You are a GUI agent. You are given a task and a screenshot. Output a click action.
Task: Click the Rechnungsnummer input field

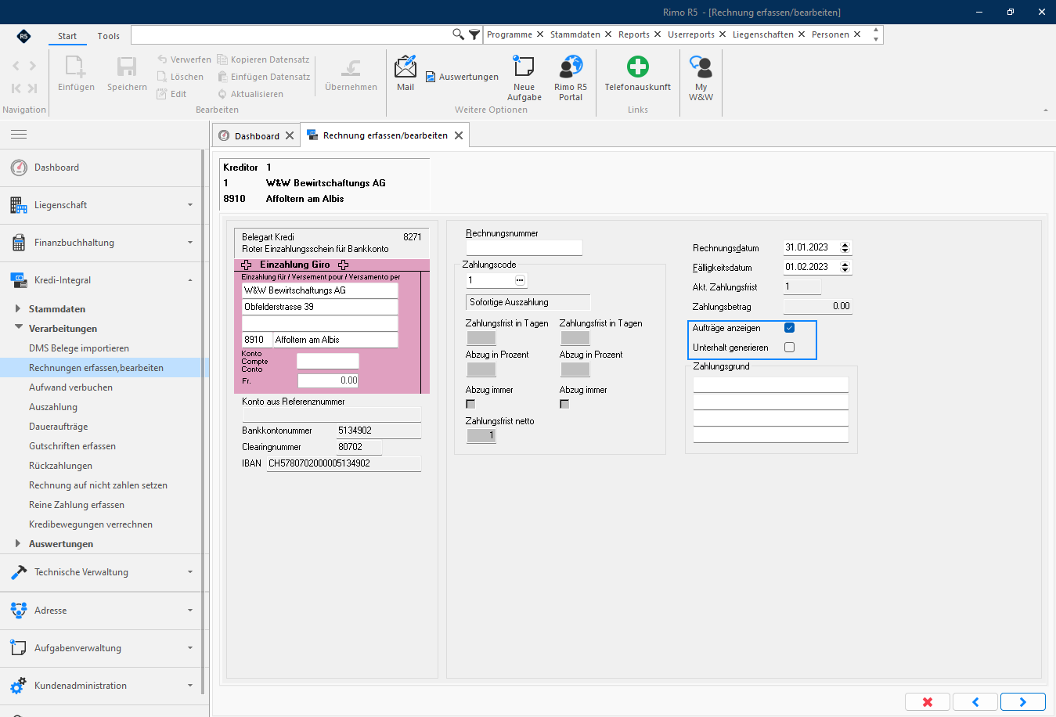tap(524, 247)
